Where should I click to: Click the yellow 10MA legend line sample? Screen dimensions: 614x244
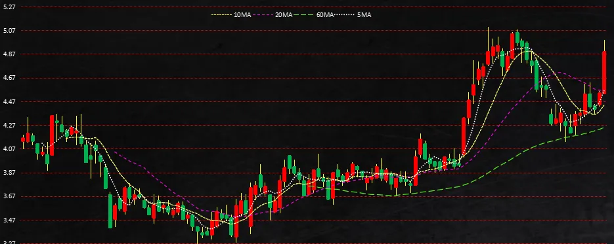(222, 15)
